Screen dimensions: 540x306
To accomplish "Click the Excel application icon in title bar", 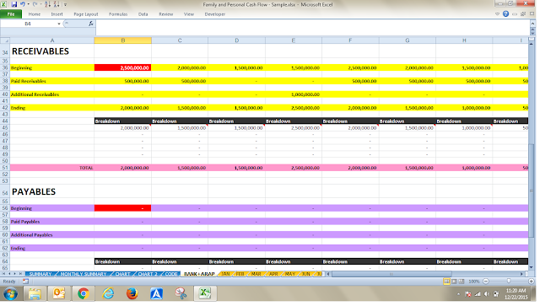I will [x=3, y=4].
